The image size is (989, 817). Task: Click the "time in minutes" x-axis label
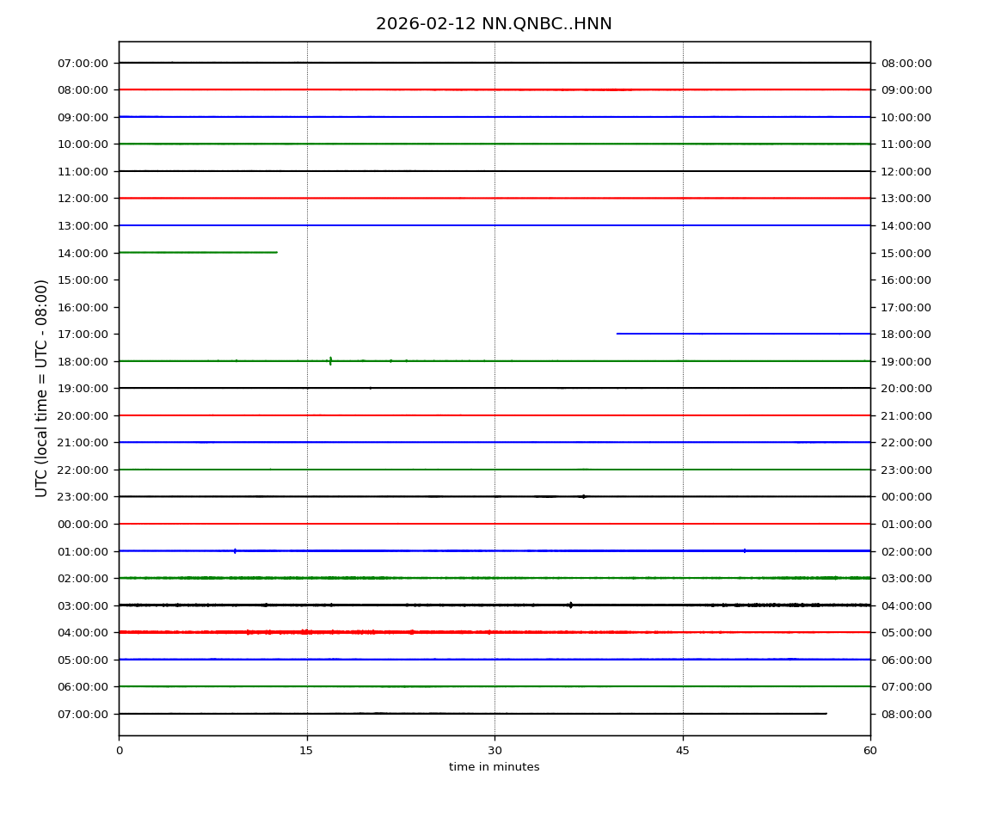494,767
